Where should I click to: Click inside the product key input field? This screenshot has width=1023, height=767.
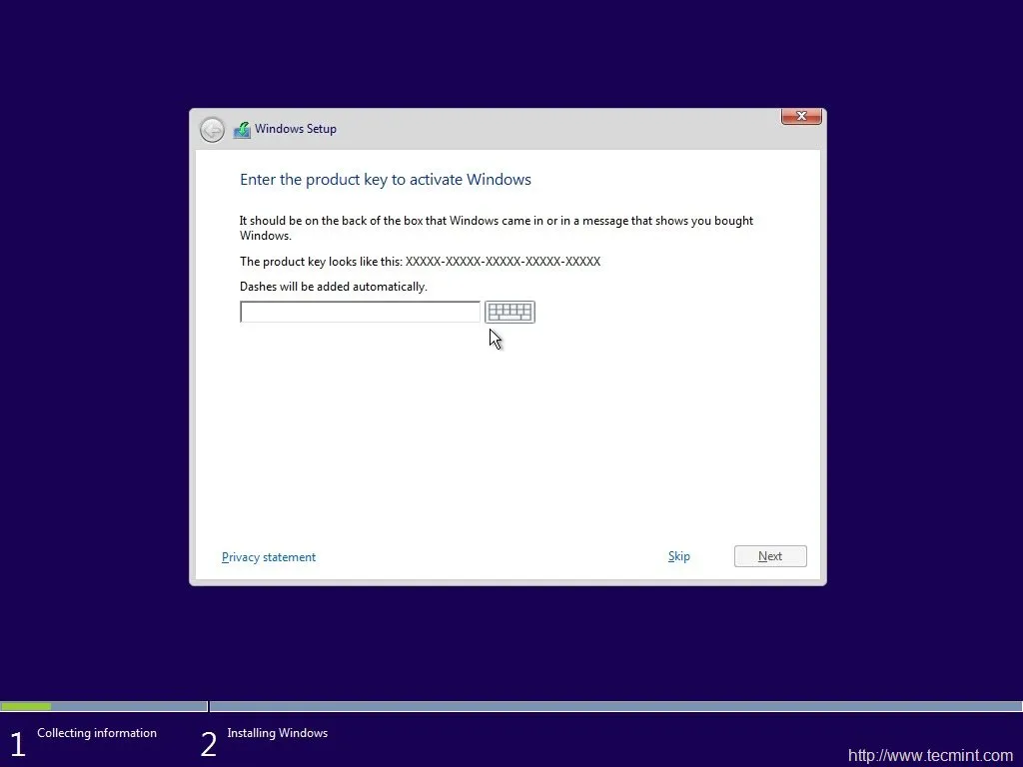360,311
